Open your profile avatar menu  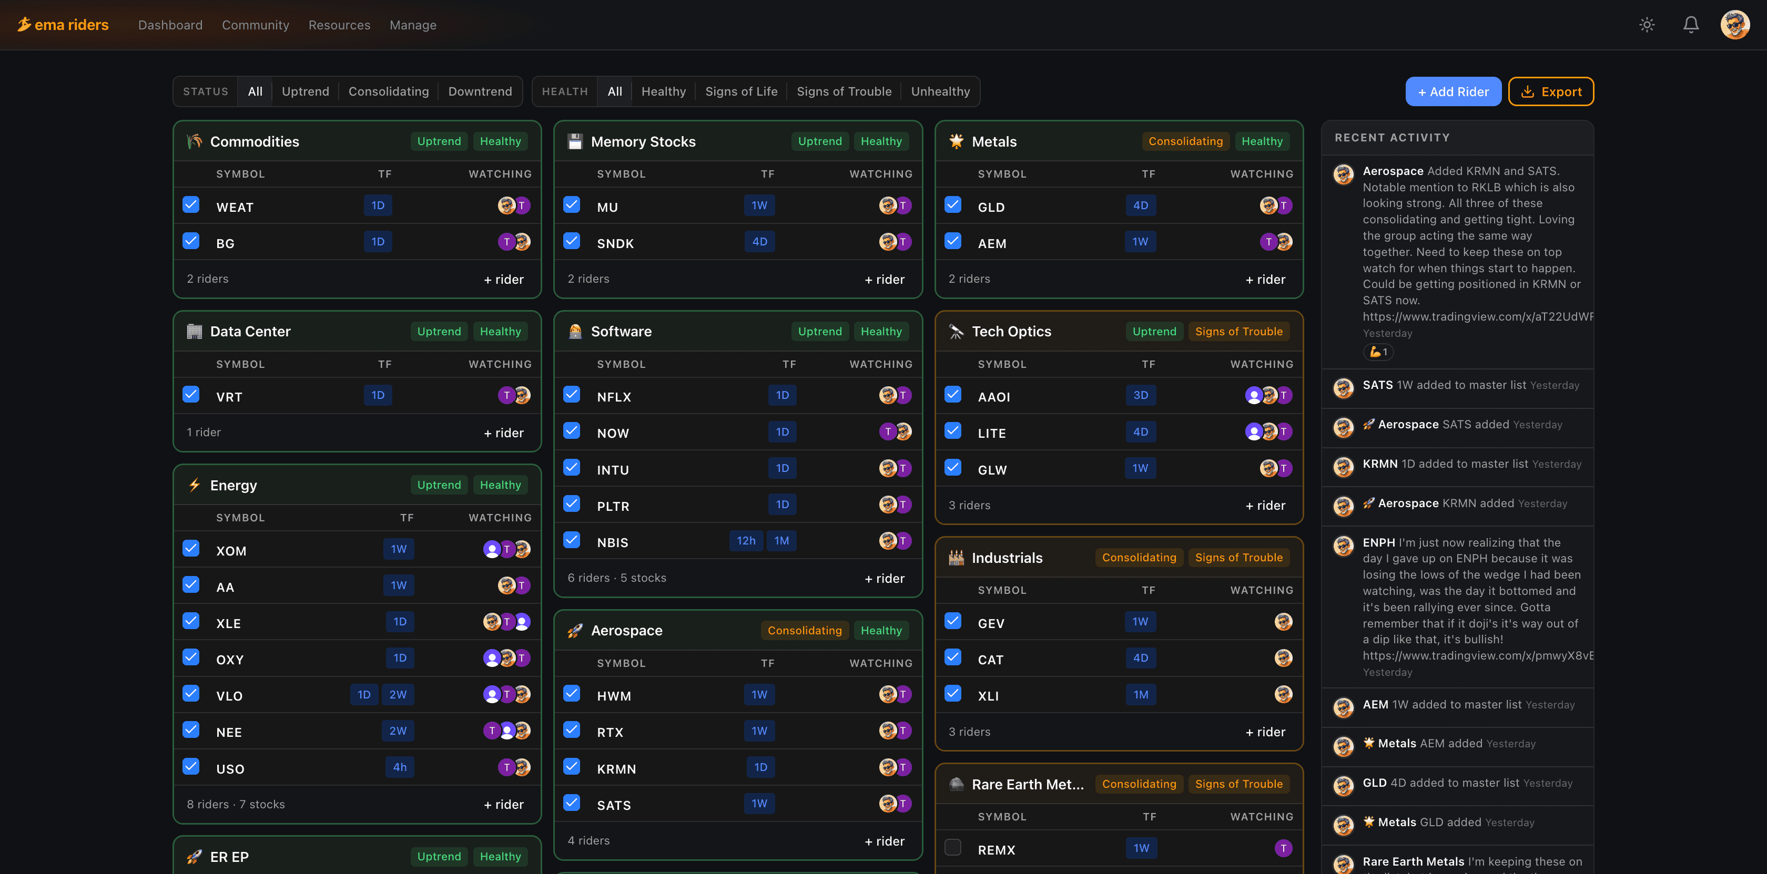point(1736,25)
